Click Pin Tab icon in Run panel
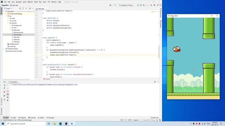 [x=4, y=99]
